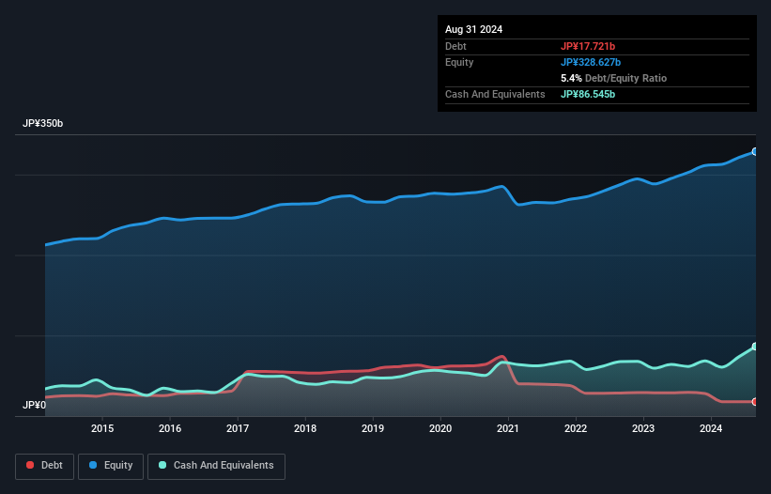Image resolution: width=771 pixels, height=494 pixels.
Task: Select the 2021 x-axis label
Action: point(508,429)
